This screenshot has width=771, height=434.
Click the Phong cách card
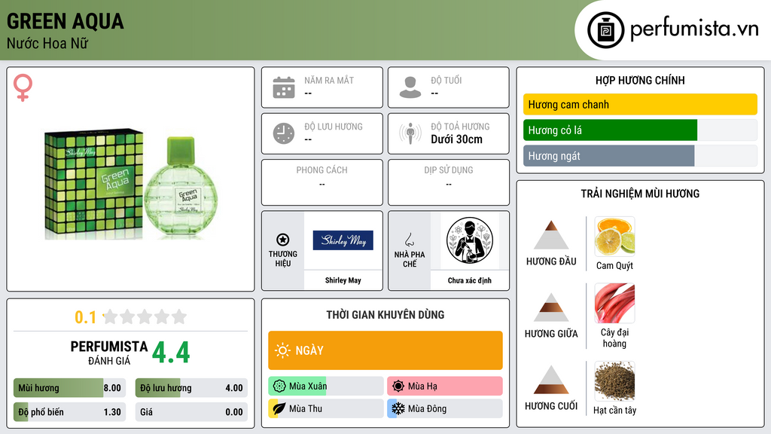pyautogui.click(x=322, y=182)
